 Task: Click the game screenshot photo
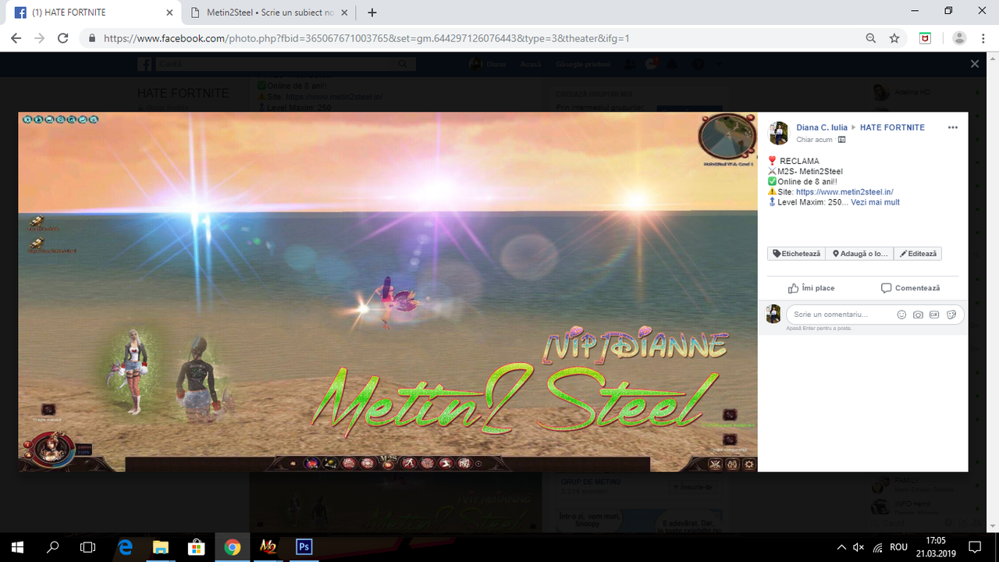388,292
